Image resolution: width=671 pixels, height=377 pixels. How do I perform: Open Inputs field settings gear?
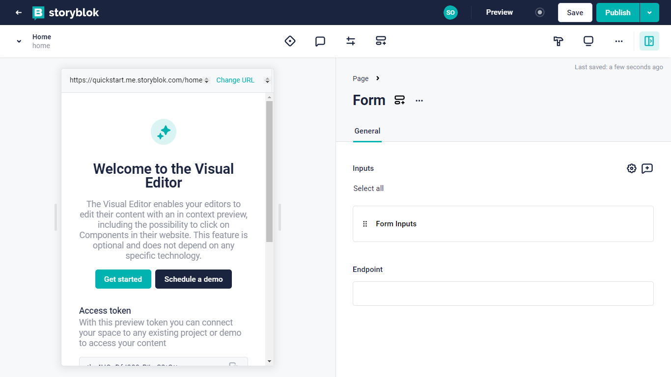(632, 168)
